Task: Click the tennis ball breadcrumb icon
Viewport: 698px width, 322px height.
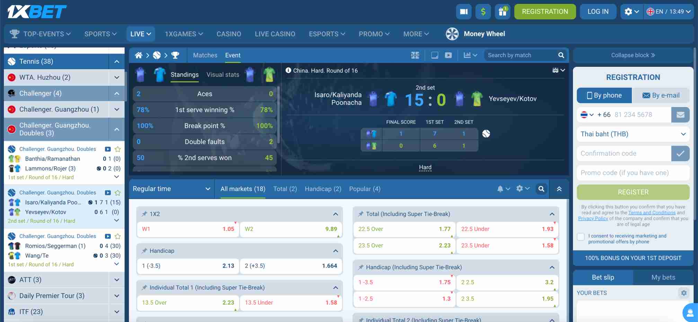Action: tap(157, 55)
